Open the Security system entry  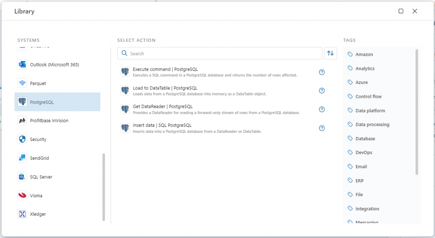38,140
